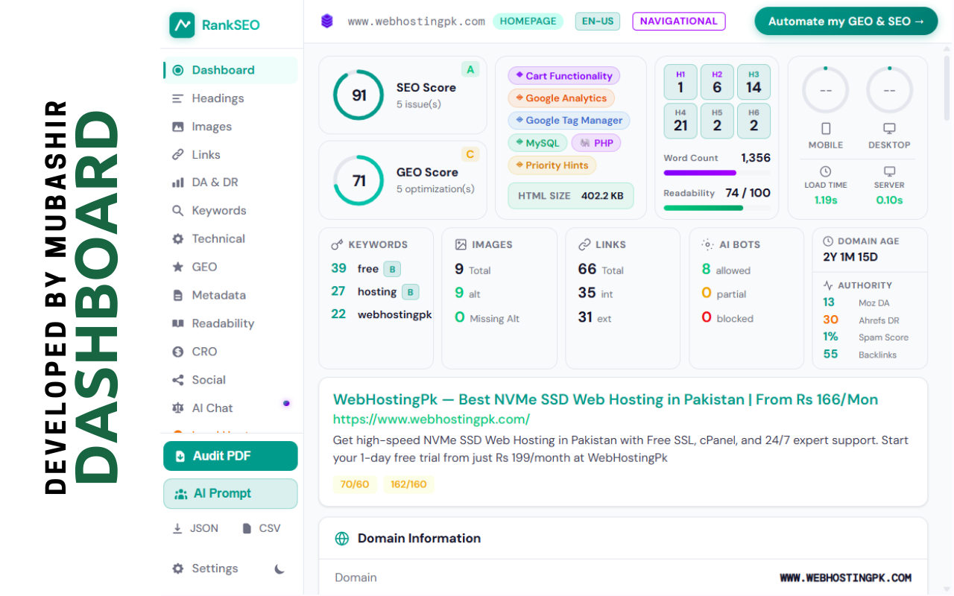
Task: Click the AI Chat scales icon in the sidebar
Action: click(177, 408)
